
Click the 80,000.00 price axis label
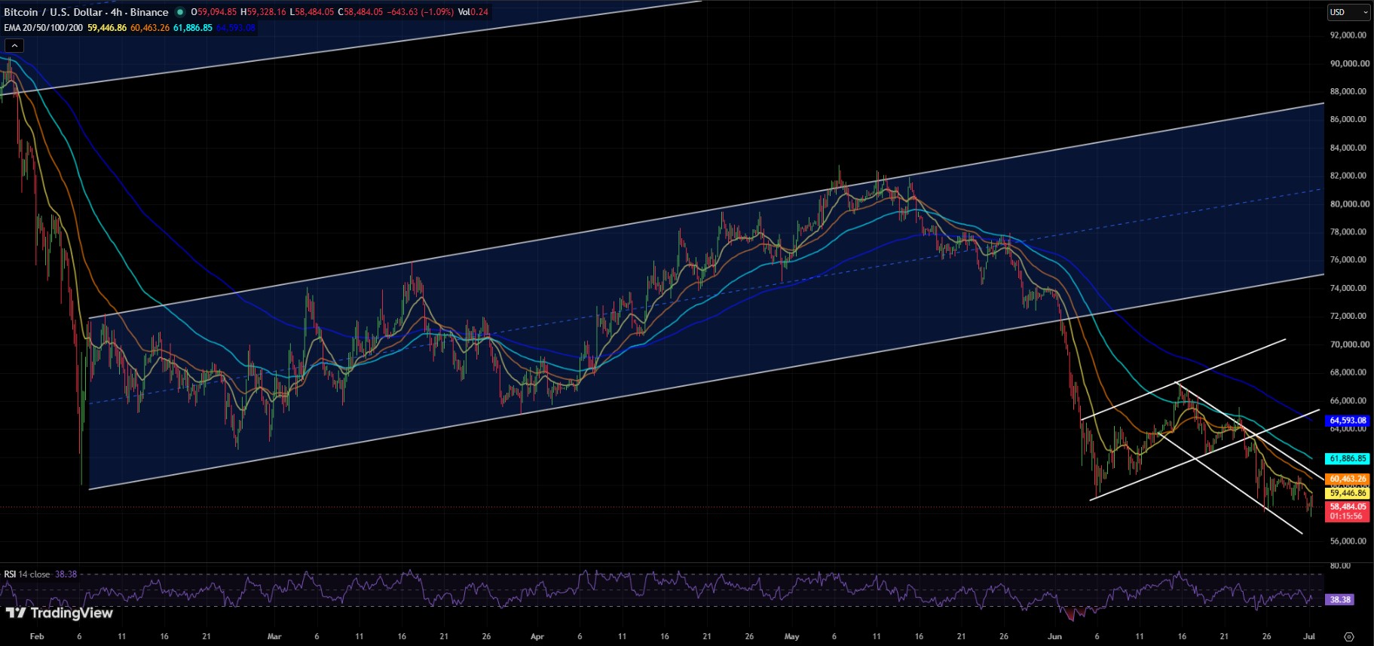[x=1348, y=204]
